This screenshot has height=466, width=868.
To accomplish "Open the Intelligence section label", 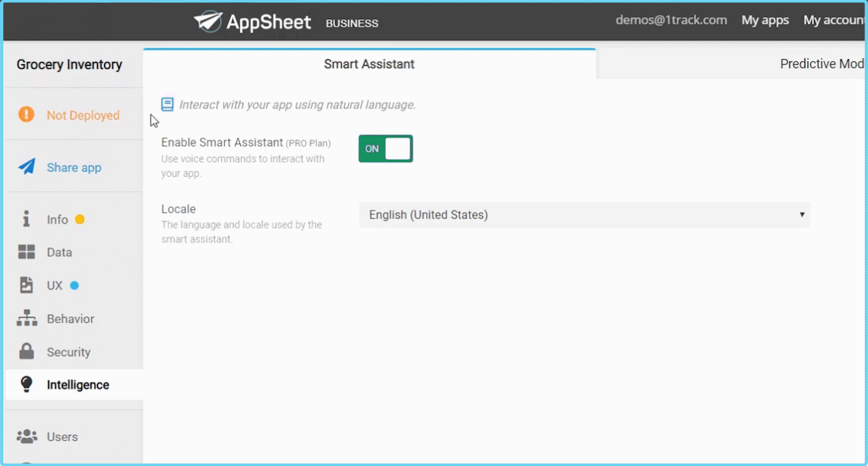I will pos(78,385).
